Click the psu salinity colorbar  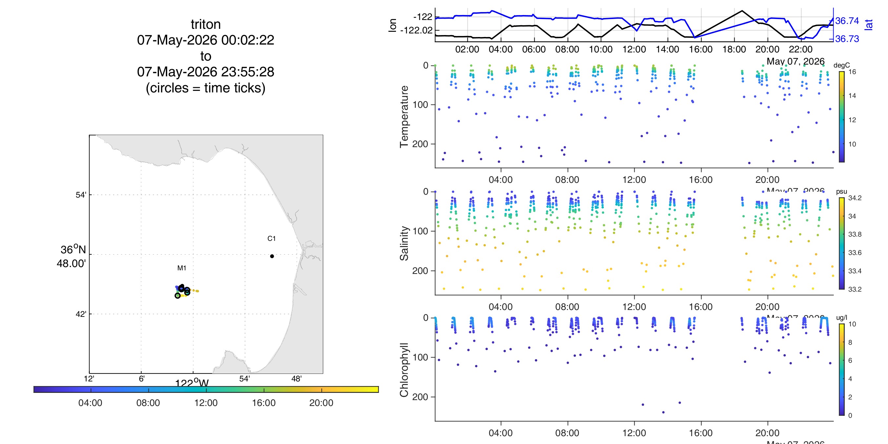click(x=841, y=243)
